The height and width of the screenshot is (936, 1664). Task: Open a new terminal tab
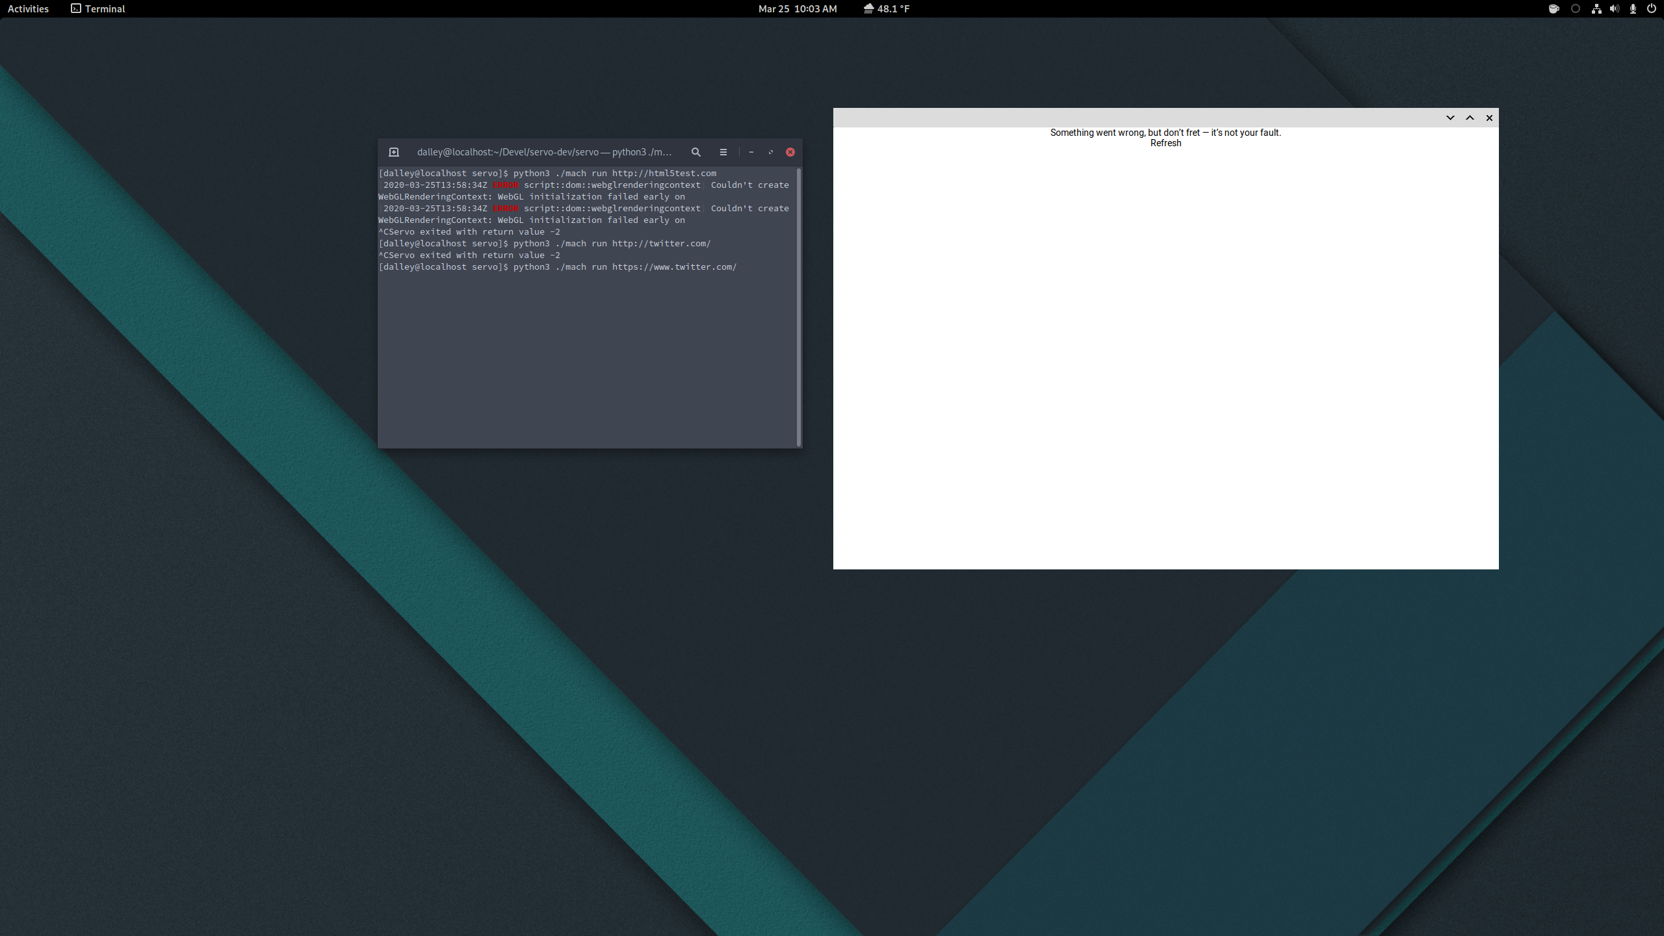pos(393,152)
